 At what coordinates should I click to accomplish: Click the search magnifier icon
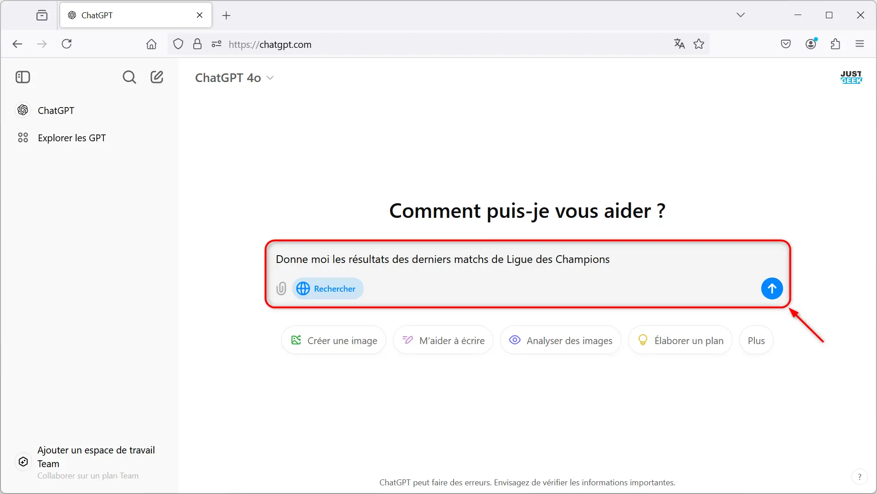[x=129, y=77]
